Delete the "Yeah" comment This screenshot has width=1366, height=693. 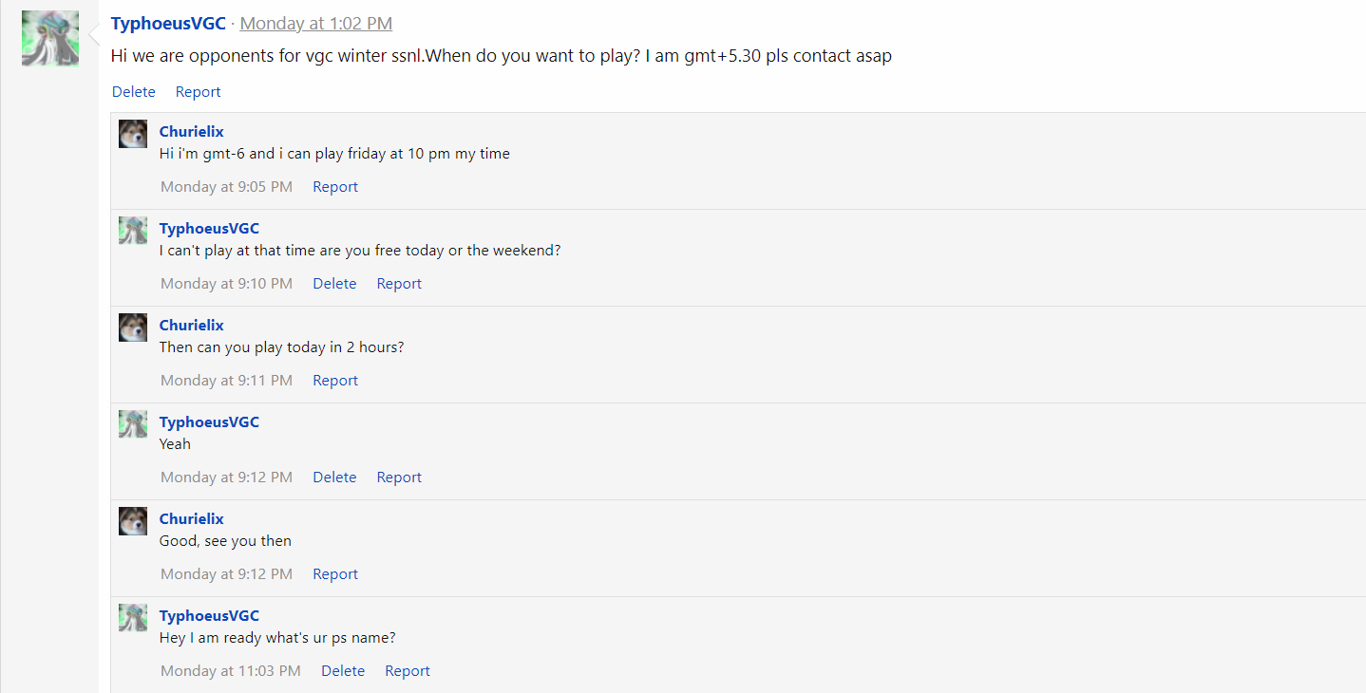coord(334,478)
